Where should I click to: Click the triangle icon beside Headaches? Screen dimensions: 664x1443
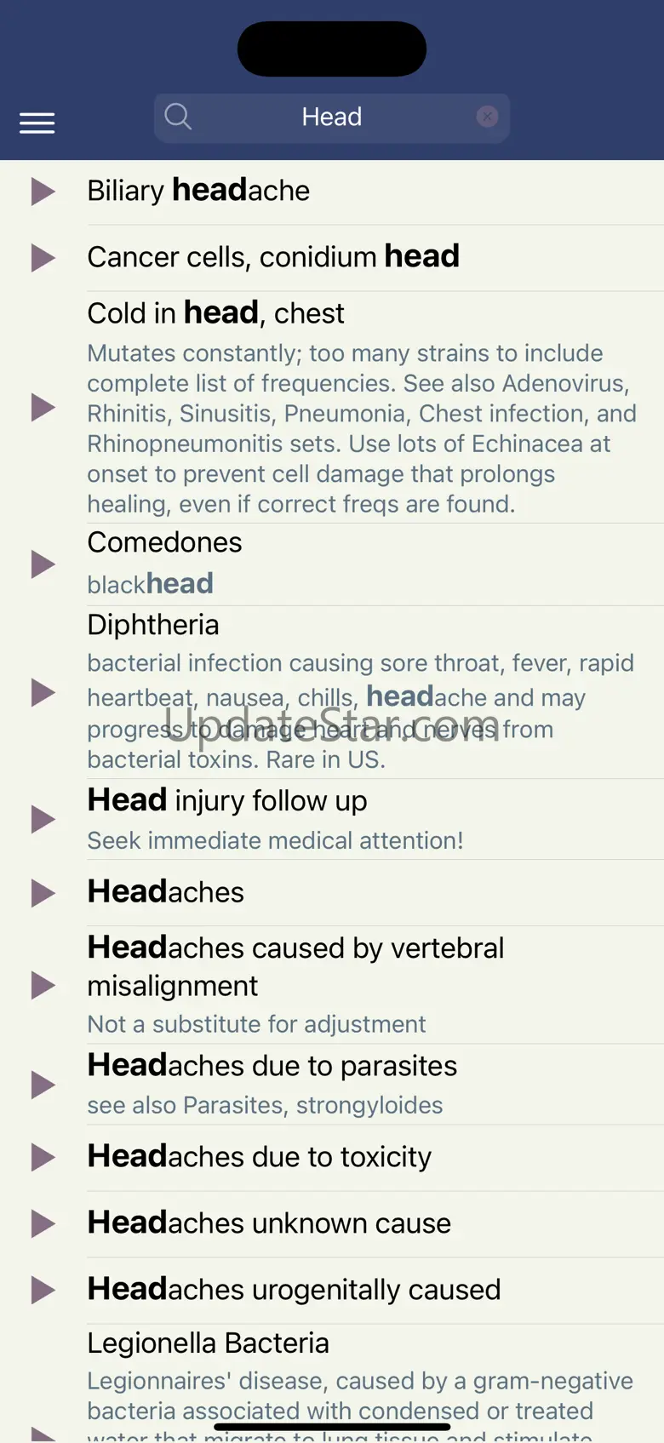[43, 893]
